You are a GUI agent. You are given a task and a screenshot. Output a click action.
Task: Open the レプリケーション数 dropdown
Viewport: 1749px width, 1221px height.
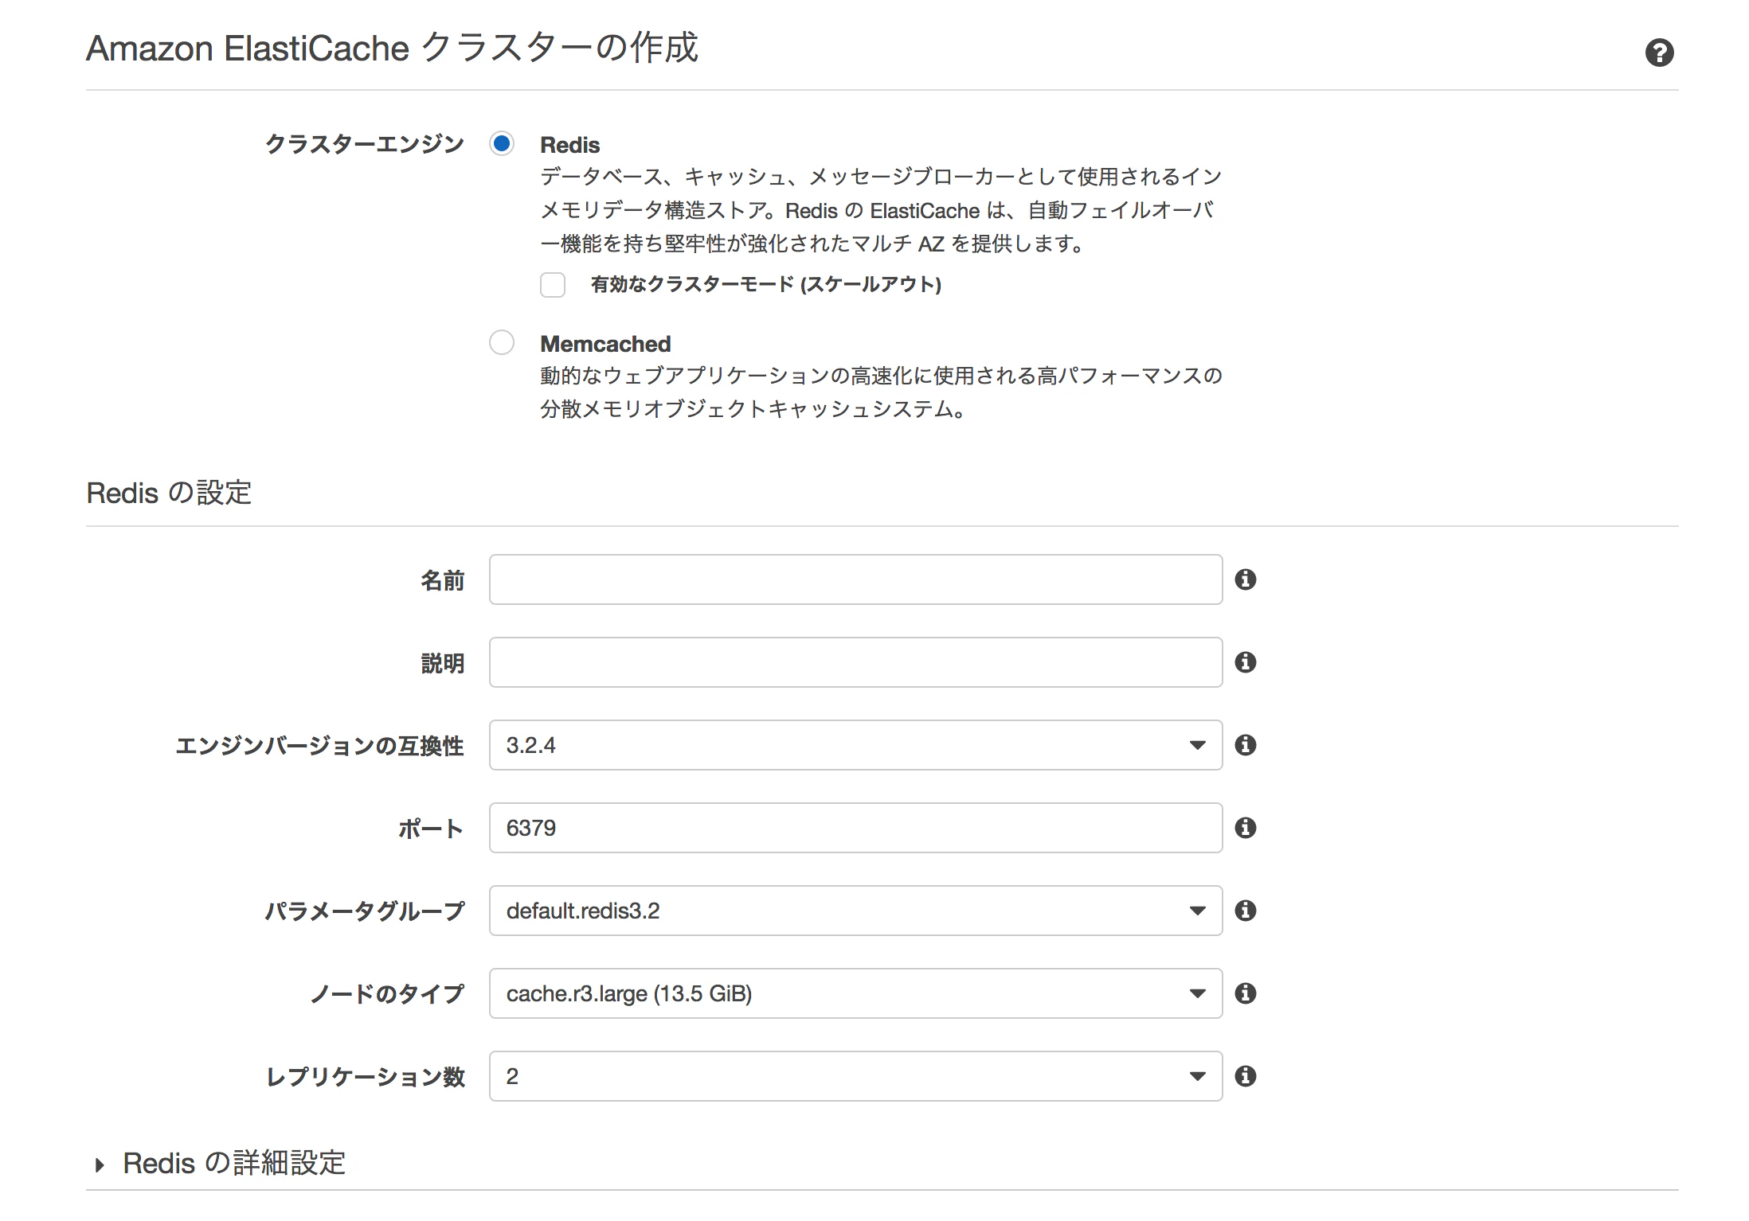click(x=855, y=1076)
